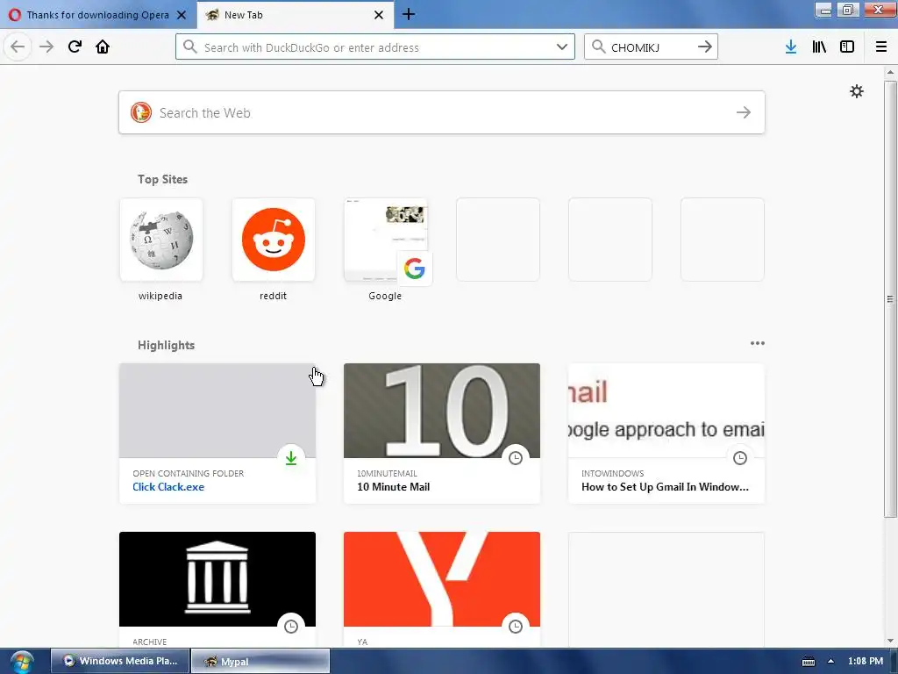Click the keyboard icon in system tray
This screenshot has width=898, height=674.
808,662
